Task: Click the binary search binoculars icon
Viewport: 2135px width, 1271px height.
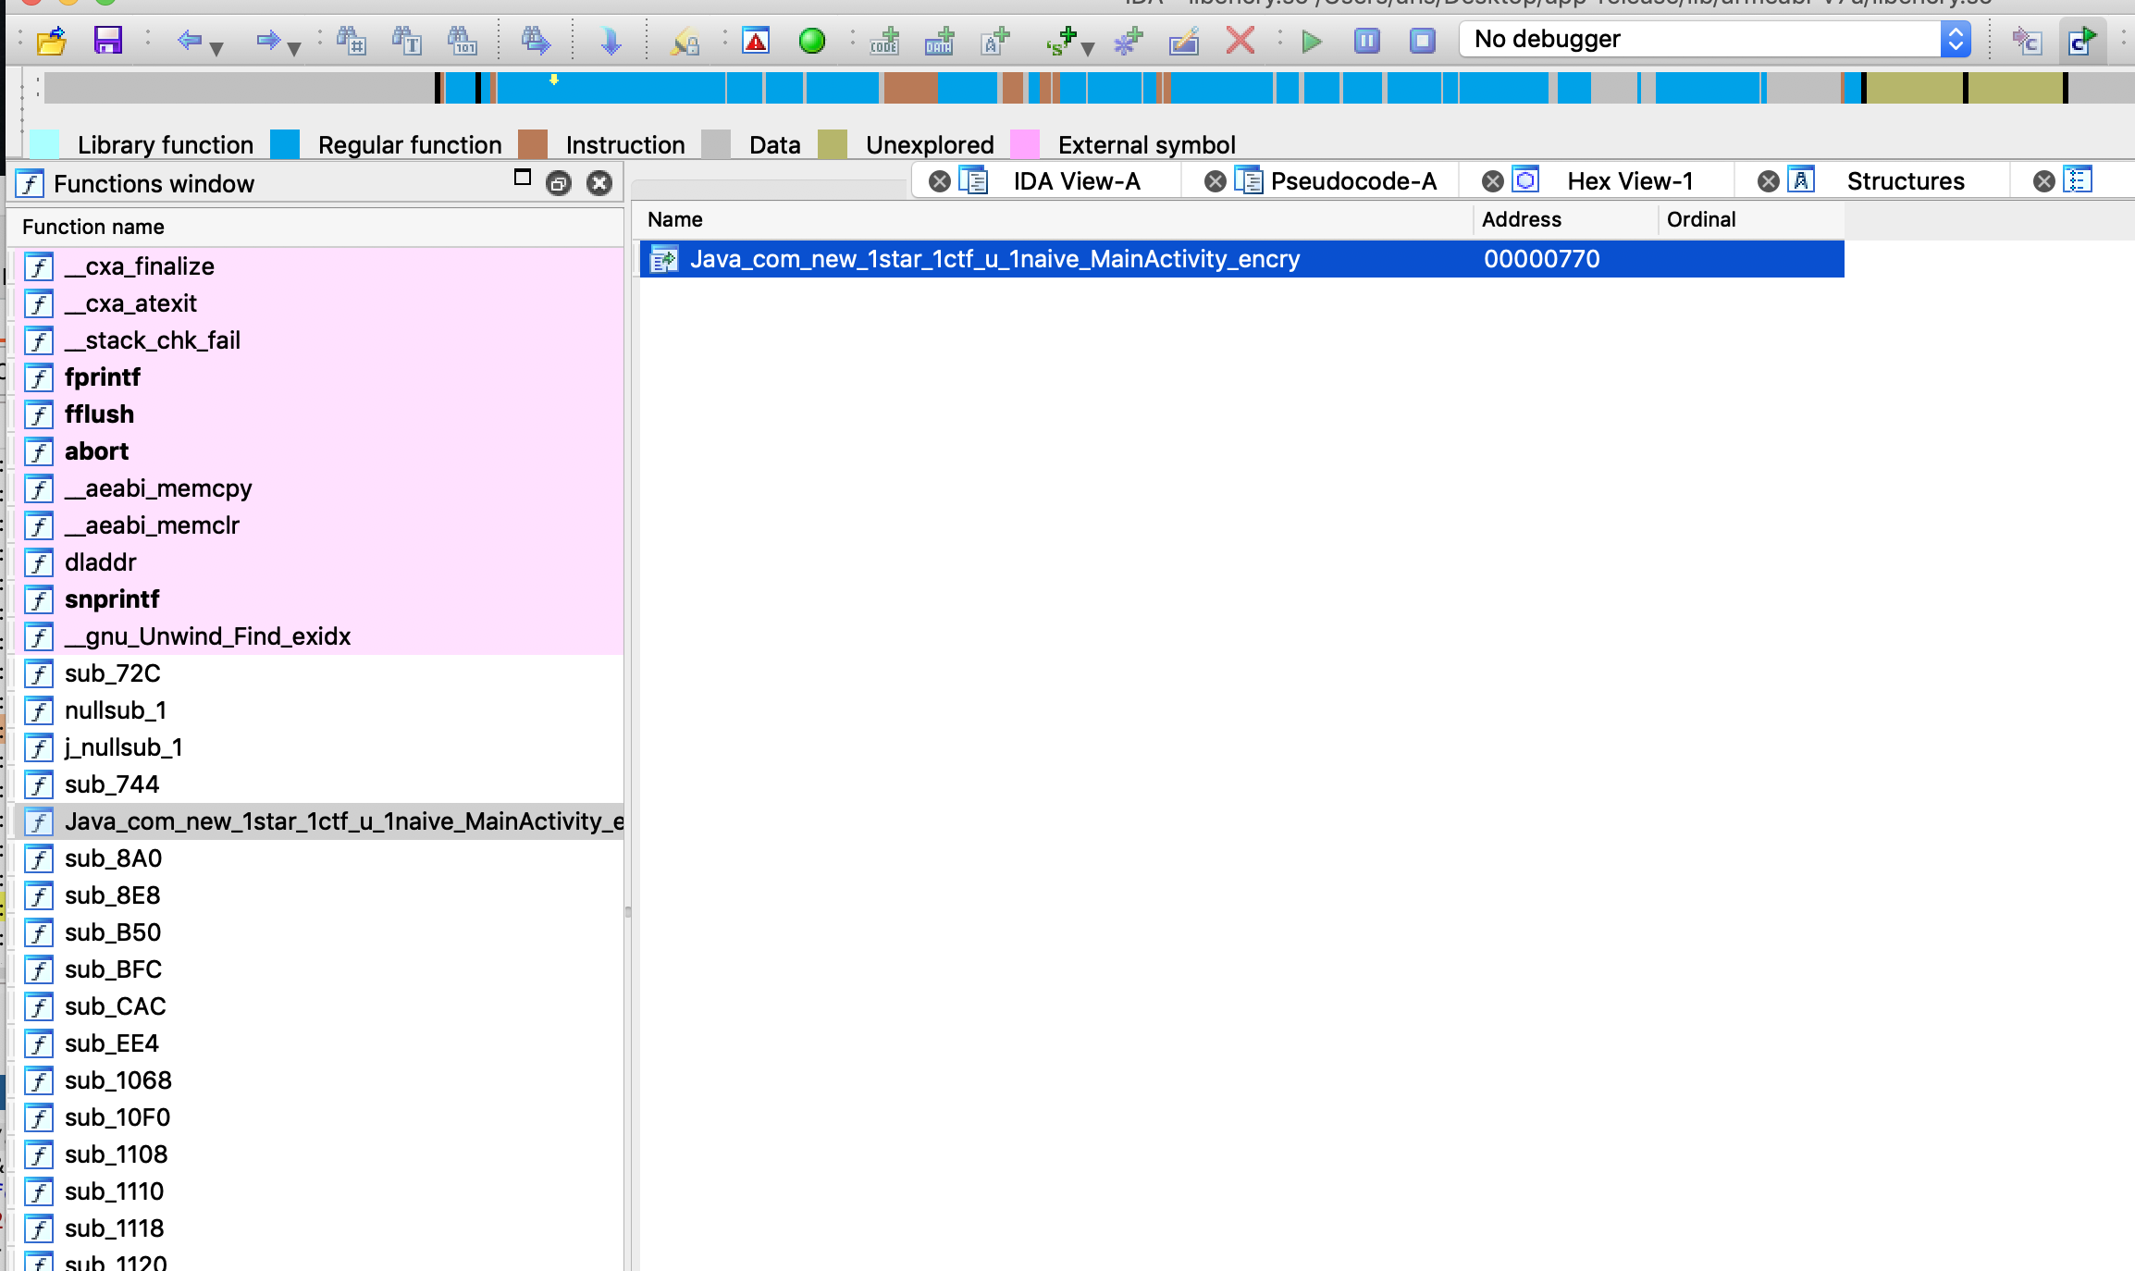Action: coord(462,41)
